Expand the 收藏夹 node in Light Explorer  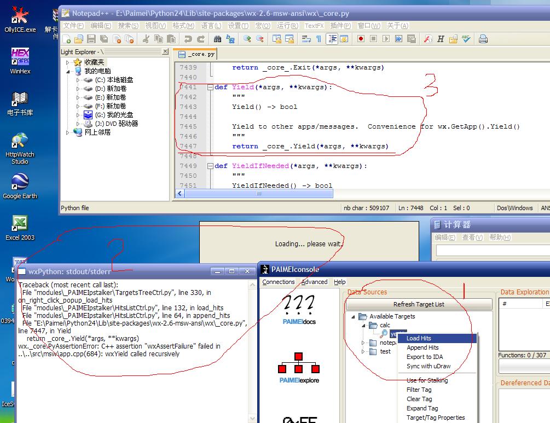click(67, 62)
